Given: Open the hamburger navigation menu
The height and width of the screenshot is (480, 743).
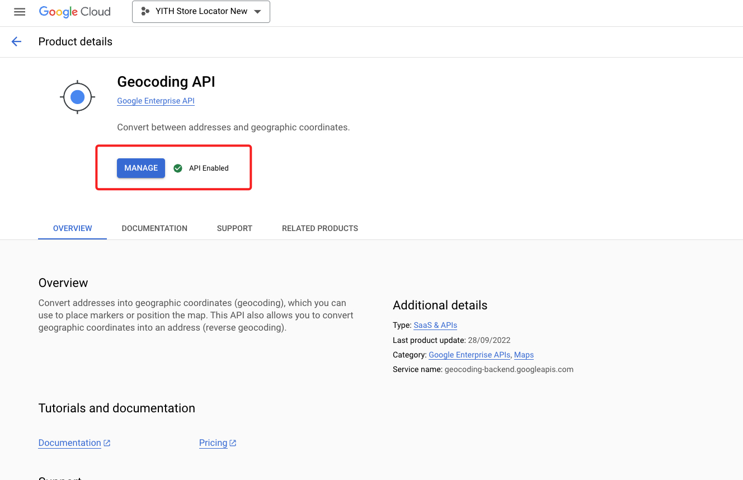Looking at the screenshot, I should (20, 12).
